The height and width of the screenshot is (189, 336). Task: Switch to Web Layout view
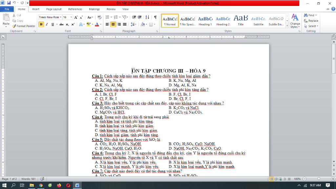coord(280,179)
